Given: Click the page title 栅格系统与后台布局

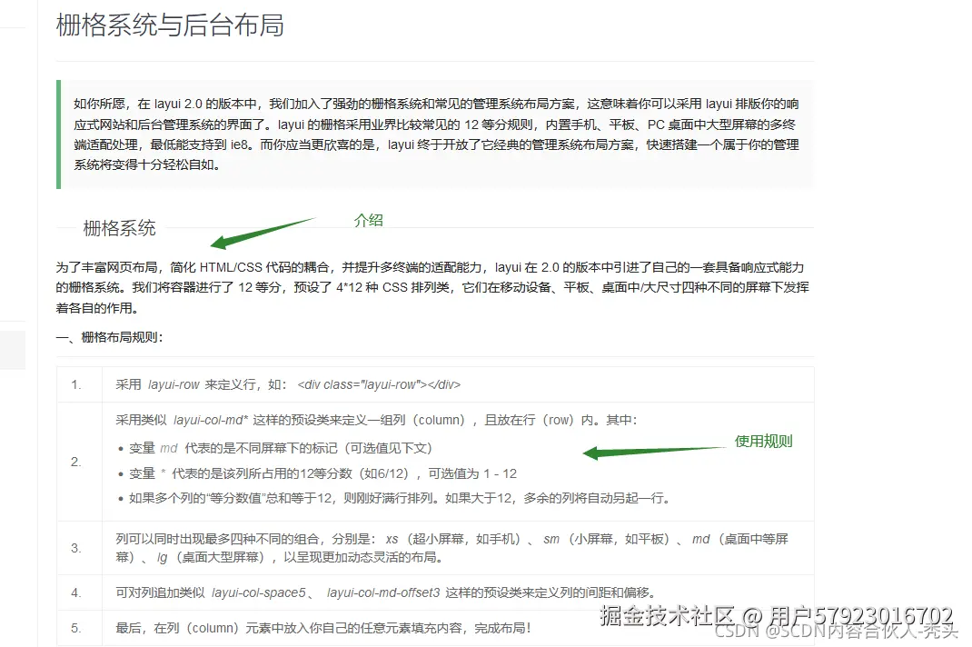Looking at the screenshot, I should pos(168,26).
